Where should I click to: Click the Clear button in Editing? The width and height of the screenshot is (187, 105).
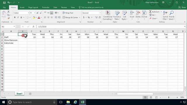click(153, 18)
